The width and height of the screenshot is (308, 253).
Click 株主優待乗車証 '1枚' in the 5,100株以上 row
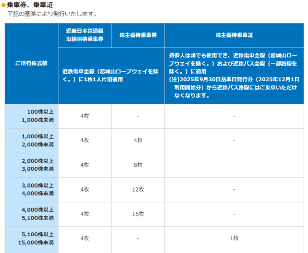click(234, 239)
